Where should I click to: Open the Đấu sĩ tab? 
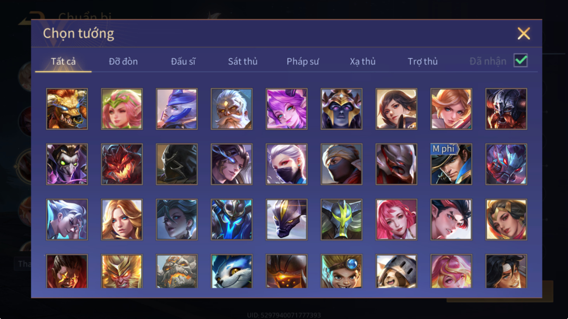click(x=183, y=61)
